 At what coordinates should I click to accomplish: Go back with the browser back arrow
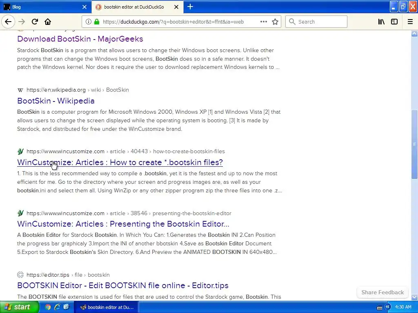tap(8, 22)
